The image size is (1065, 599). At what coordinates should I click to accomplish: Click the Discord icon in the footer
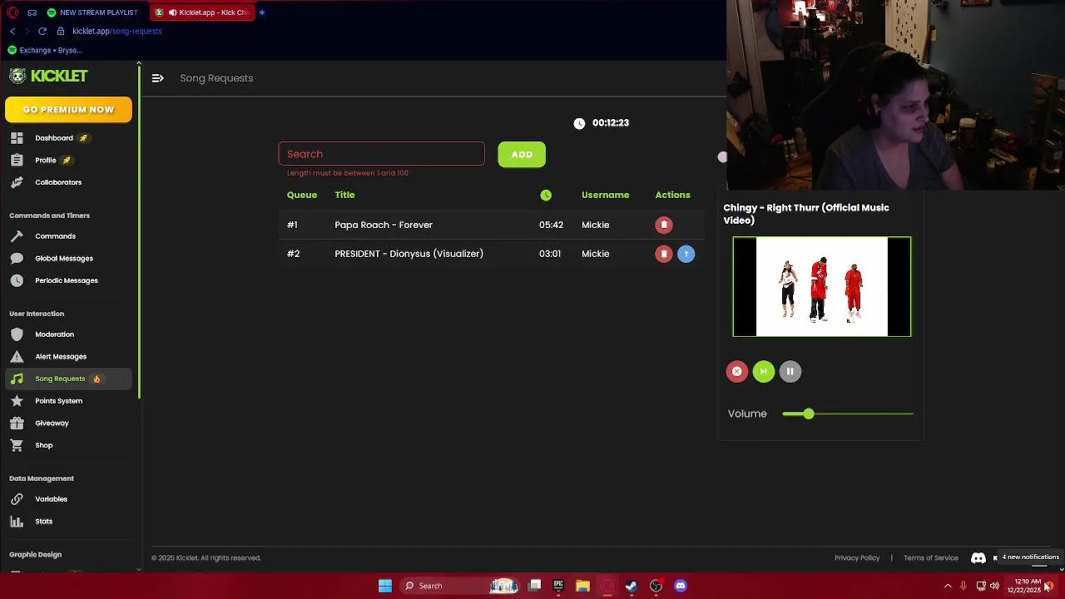pos(978,558)
